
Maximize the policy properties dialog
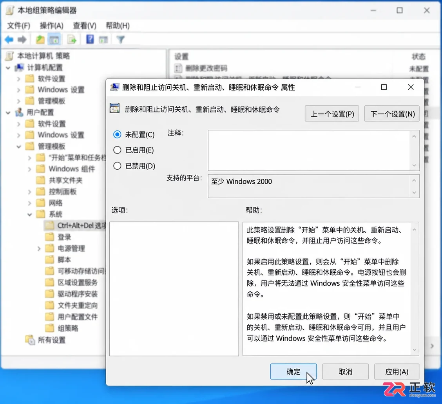[x=384, y=87]
